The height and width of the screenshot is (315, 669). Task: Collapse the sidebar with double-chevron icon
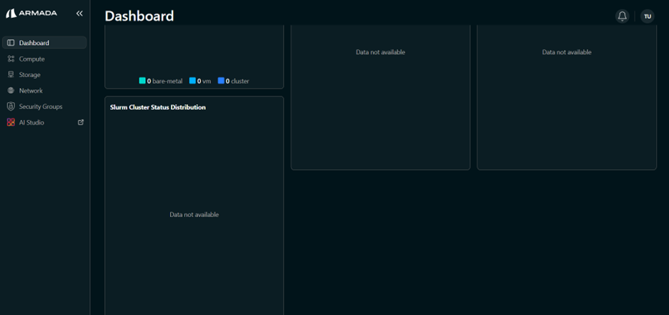tap(79, 14)
